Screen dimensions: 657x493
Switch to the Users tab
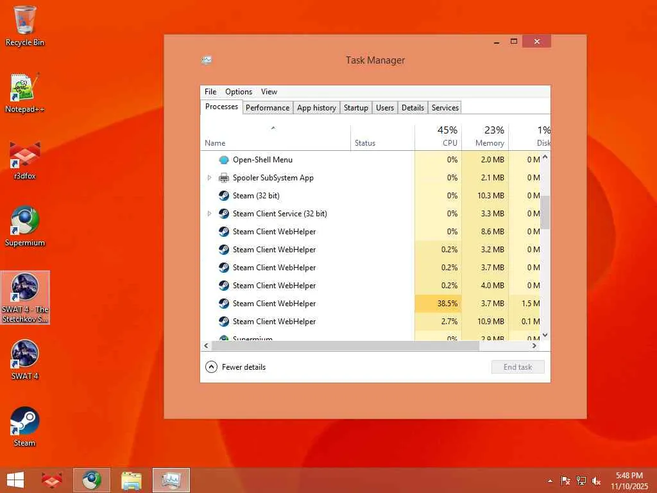pos(385,108)
